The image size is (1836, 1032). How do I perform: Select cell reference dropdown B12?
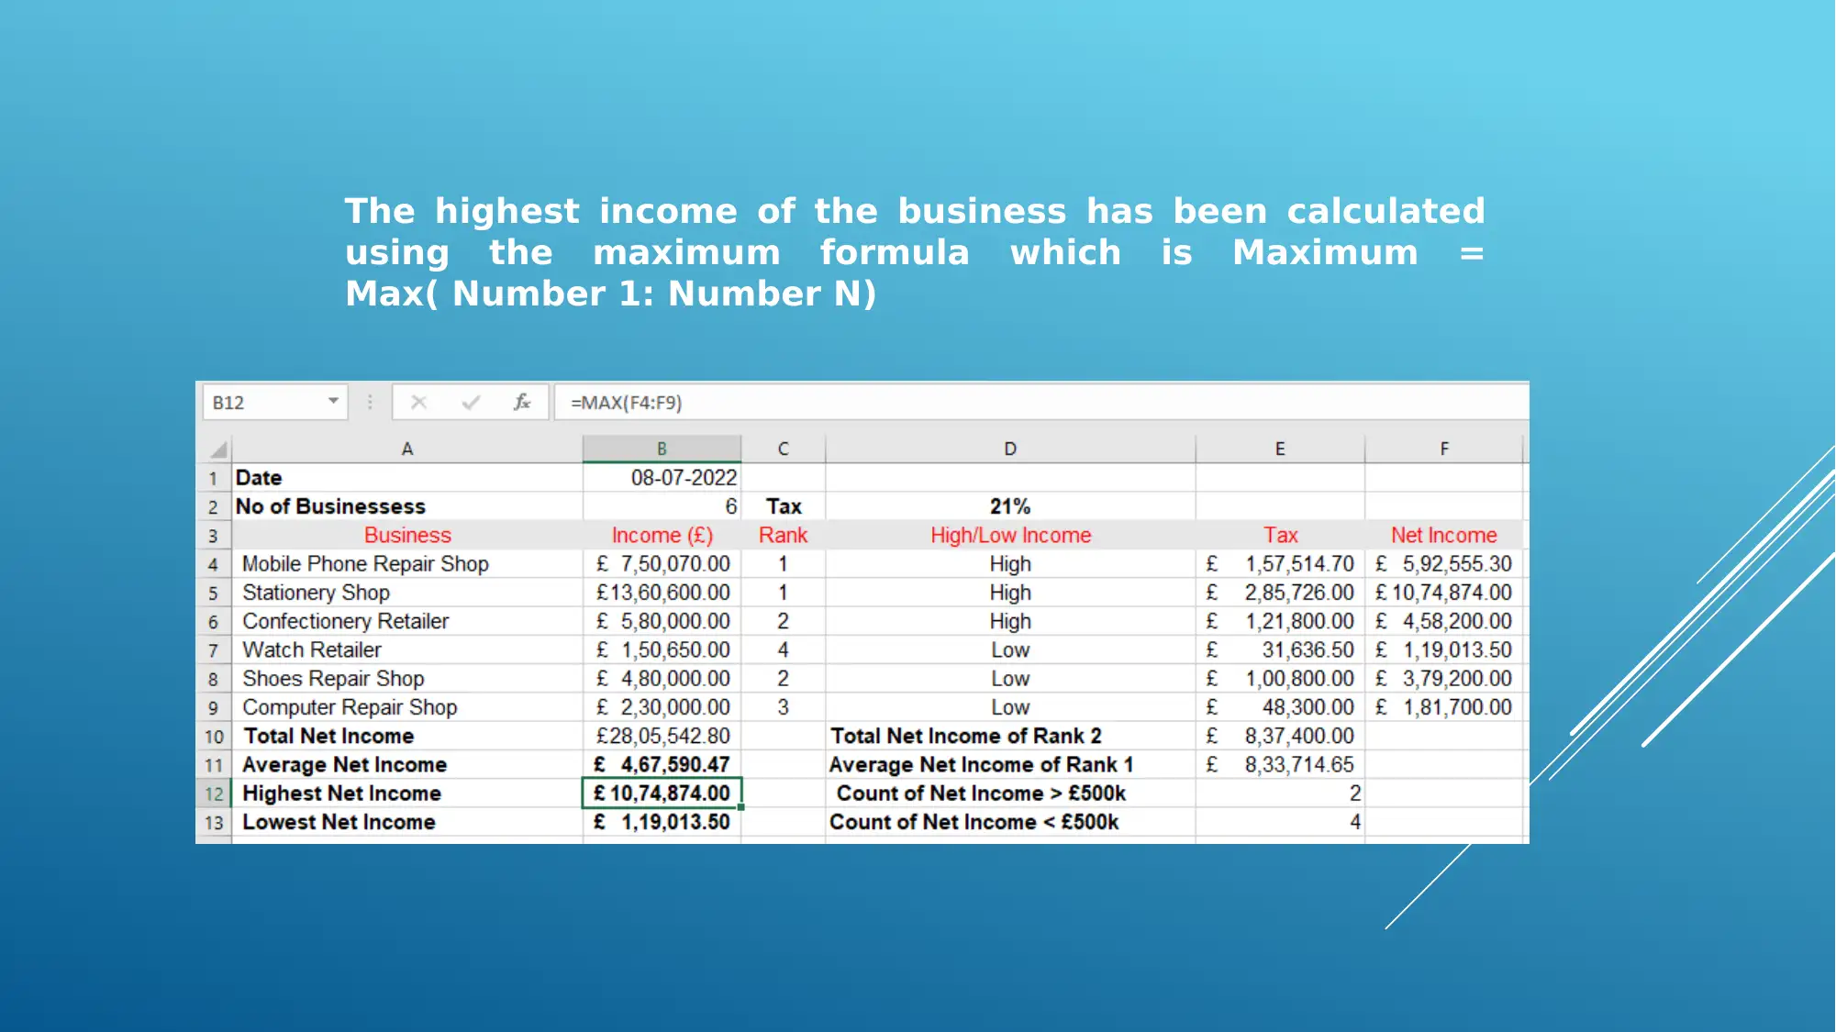click(277, 402)
